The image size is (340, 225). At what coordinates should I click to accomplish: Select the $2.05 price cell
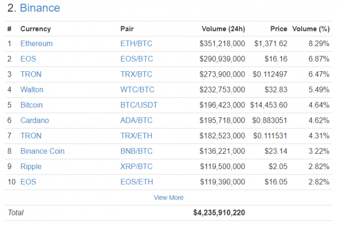[x=278, y=166]
